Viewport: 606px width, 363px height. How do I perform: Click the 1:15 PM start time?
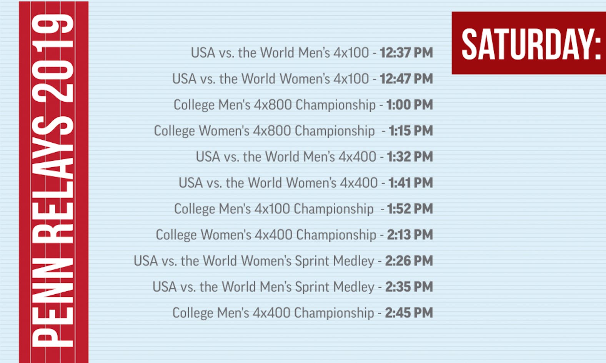click(x=411, y=131)
